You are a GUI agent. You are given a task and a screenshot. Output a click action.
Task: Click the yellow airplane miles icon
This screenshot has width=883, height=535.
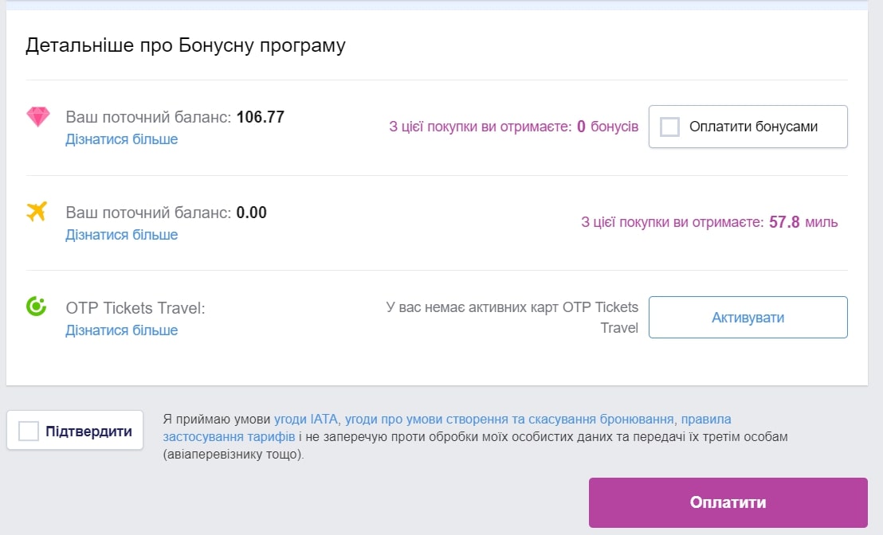(37, 212)
